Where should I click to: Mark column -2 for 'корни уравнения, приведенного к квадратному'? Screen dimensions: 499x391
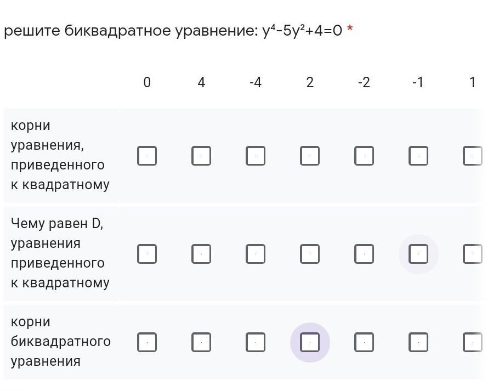tap(364, 156)
